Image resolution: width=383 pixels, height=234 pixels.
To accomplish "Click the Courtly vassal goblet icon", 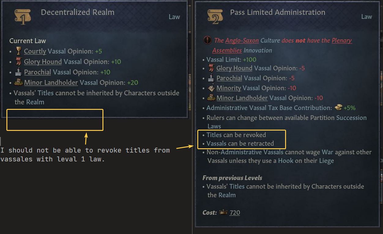I will coord(19,51).
